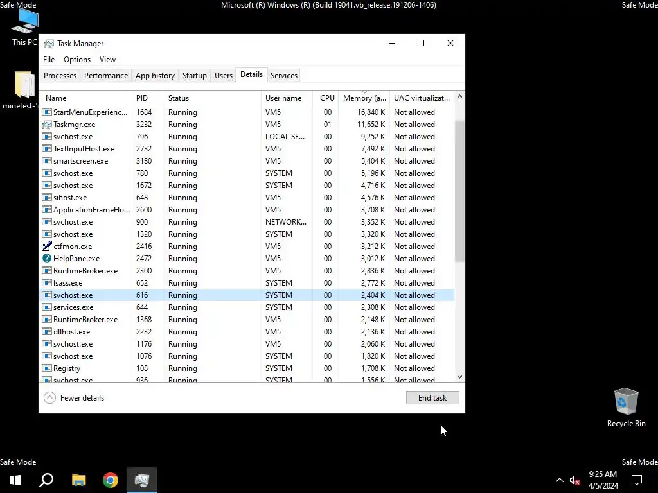Launch Google Chrome from taskbar
The width and height of the screenshot is (658, 493).
(x=111, y=480)
